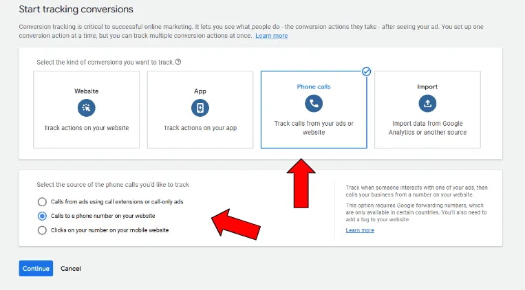Click the Cancel button
Screen dimensions: 525x290
(x=71, y=268)
